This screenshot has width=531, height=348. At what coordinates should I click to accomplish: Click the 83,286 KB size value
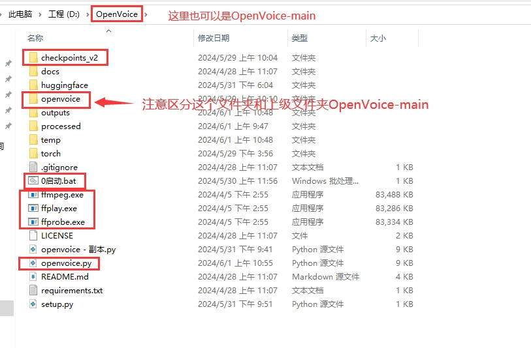394,209
